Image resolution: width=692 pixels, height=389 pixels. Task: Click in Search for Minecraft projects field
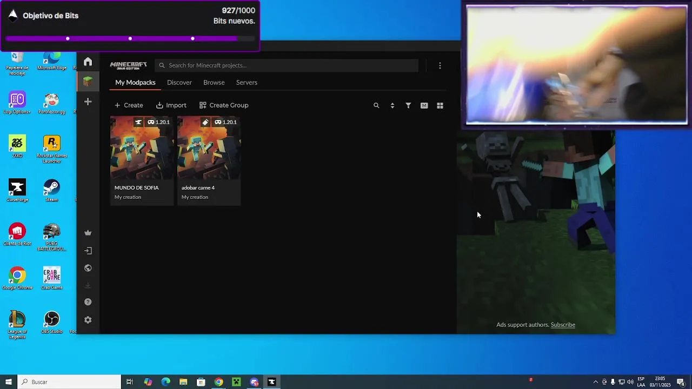click(x=287, y=65)
